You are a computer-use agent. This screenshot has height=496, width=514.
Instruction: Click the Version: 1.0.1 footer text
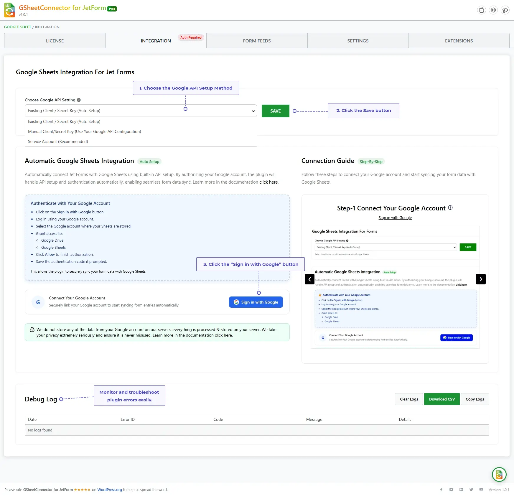499,490
